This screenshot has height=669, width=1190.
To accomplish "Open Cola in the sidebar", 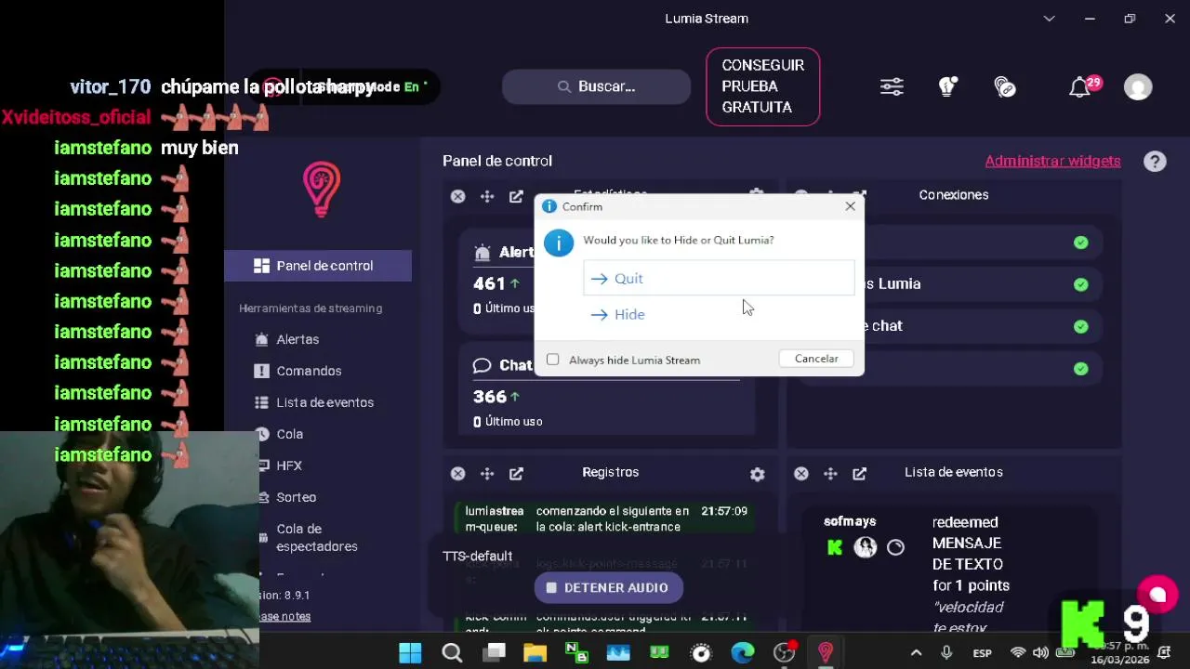I will 289,434.
